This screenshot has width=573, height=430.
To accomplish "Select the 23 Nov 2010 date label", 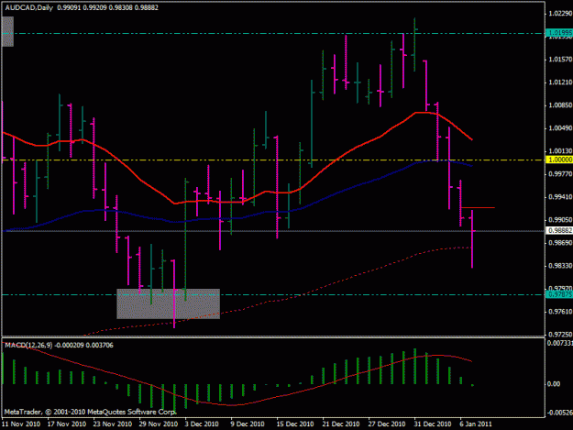I will (113, 424).
